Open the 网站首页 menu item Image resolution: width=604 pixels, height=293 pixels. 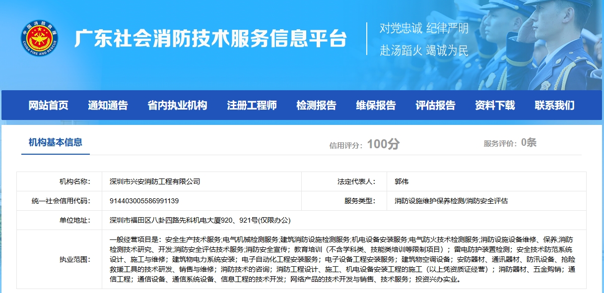pyautogui.click(x=48, y=105)
